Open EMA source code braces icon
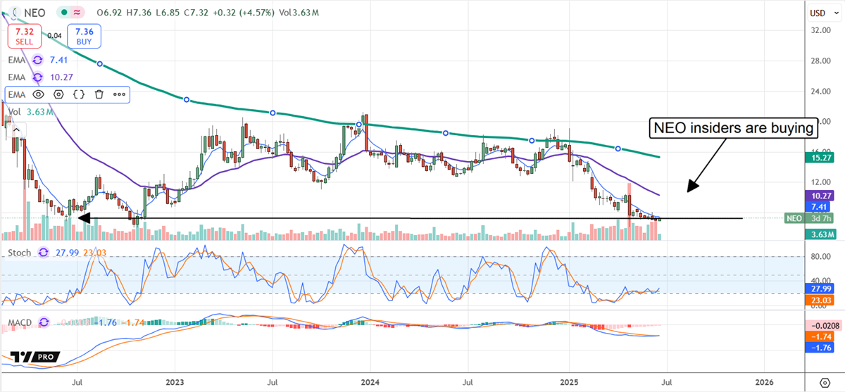 click(x=79, y=94)
